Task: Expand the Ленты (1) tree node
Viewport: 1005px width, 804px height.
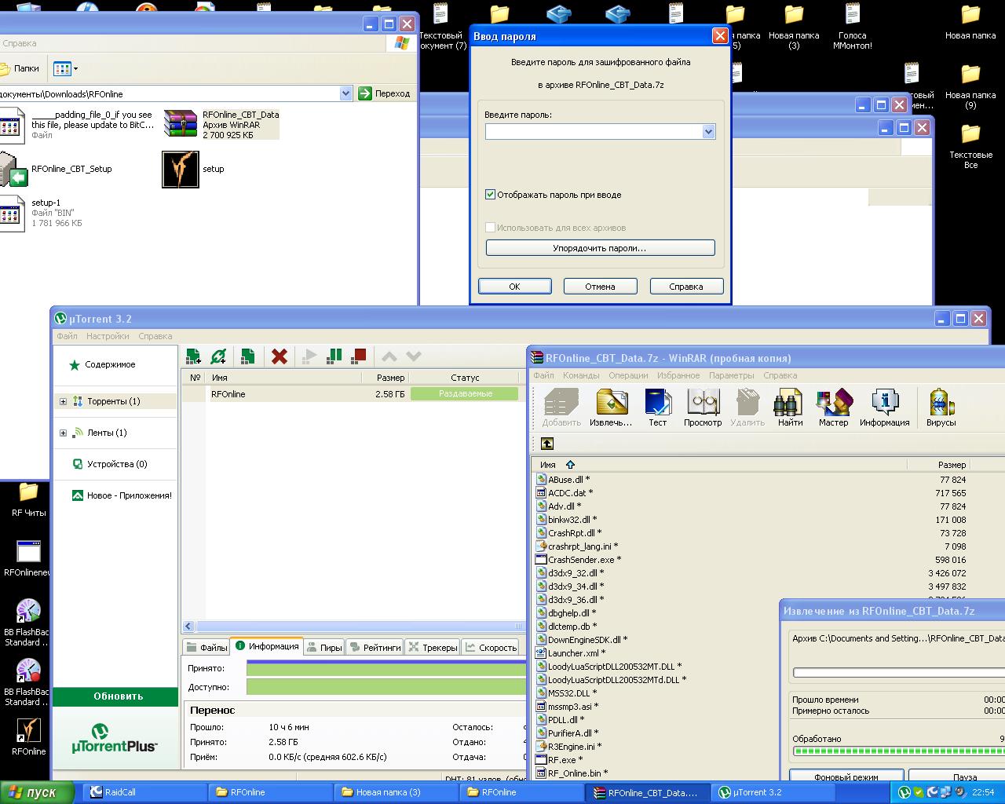Action: coord(63,433)
